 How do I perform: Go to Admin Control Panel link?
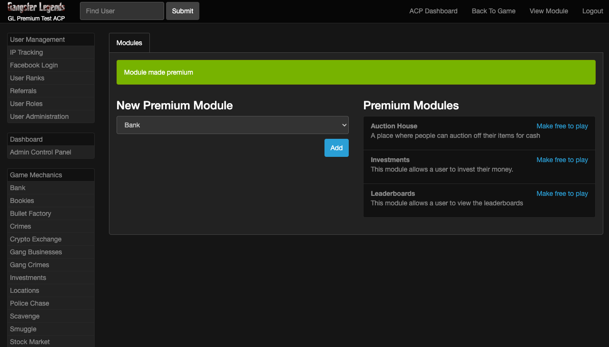[x=40, y=152]
